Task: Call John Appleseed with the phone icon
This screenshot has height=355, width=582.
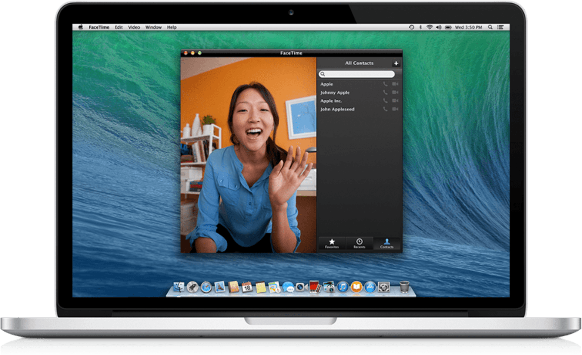Action: pyautogui.click(x=385, y=109)
